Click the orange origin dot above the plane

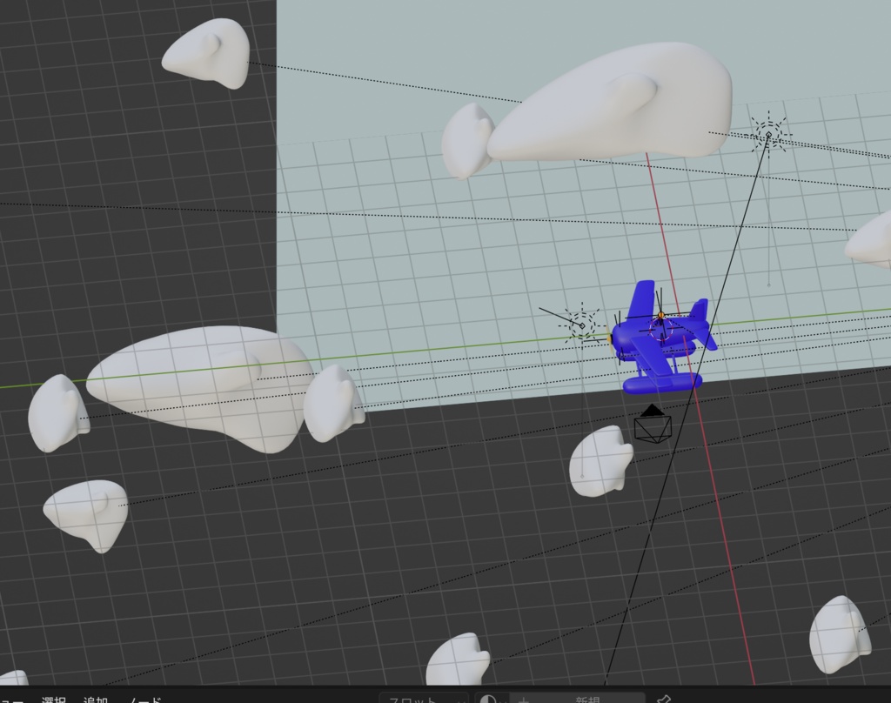(661, 315)
